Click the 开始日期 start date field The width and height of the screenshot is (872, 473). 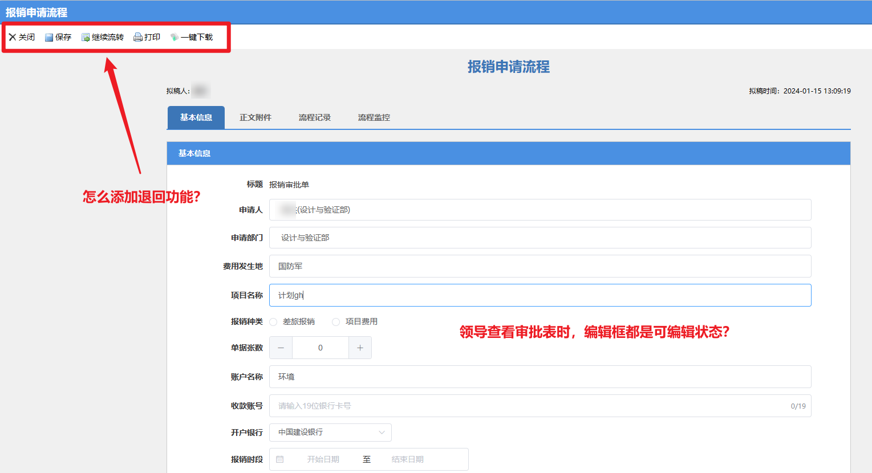[x=323, y=459]
